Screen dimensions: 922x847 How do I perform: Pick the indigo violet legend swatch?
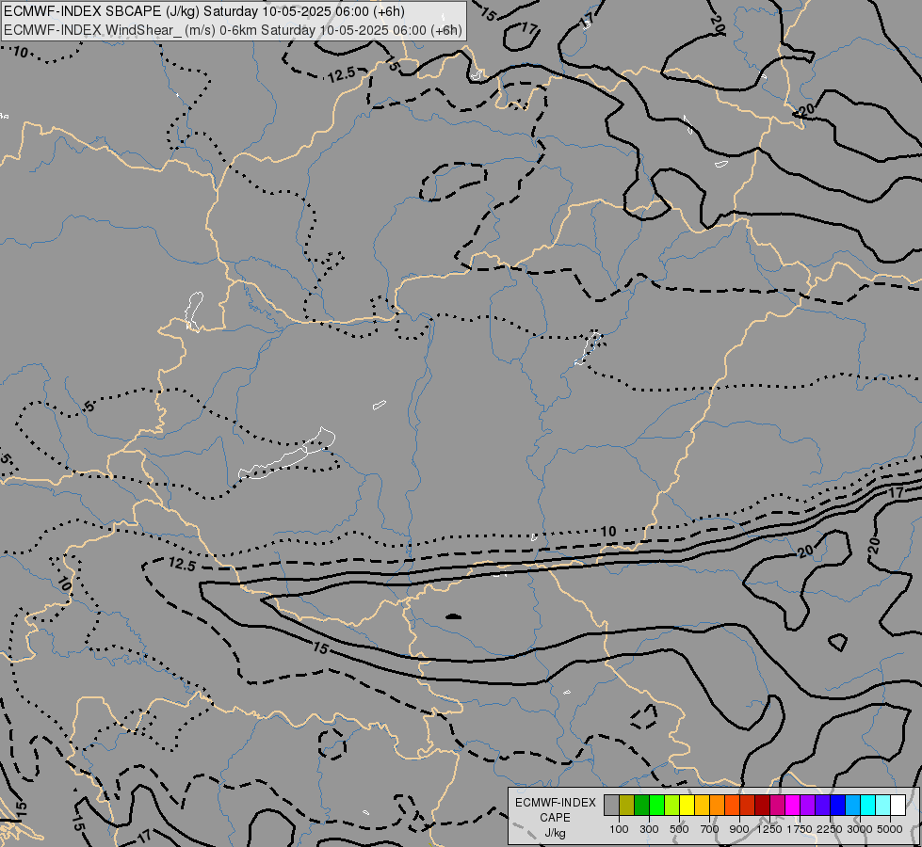(823, 806)
